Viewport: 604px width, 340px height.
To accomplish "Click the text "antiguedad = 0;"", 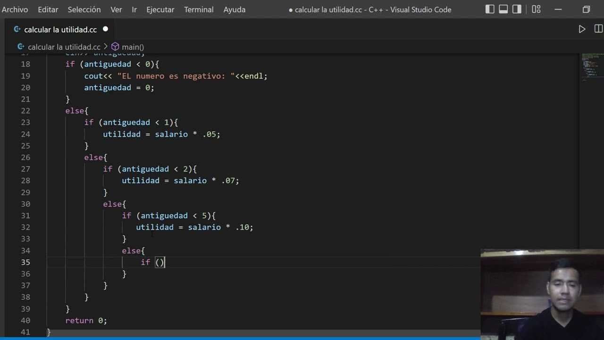I will (x=119, y=87).
